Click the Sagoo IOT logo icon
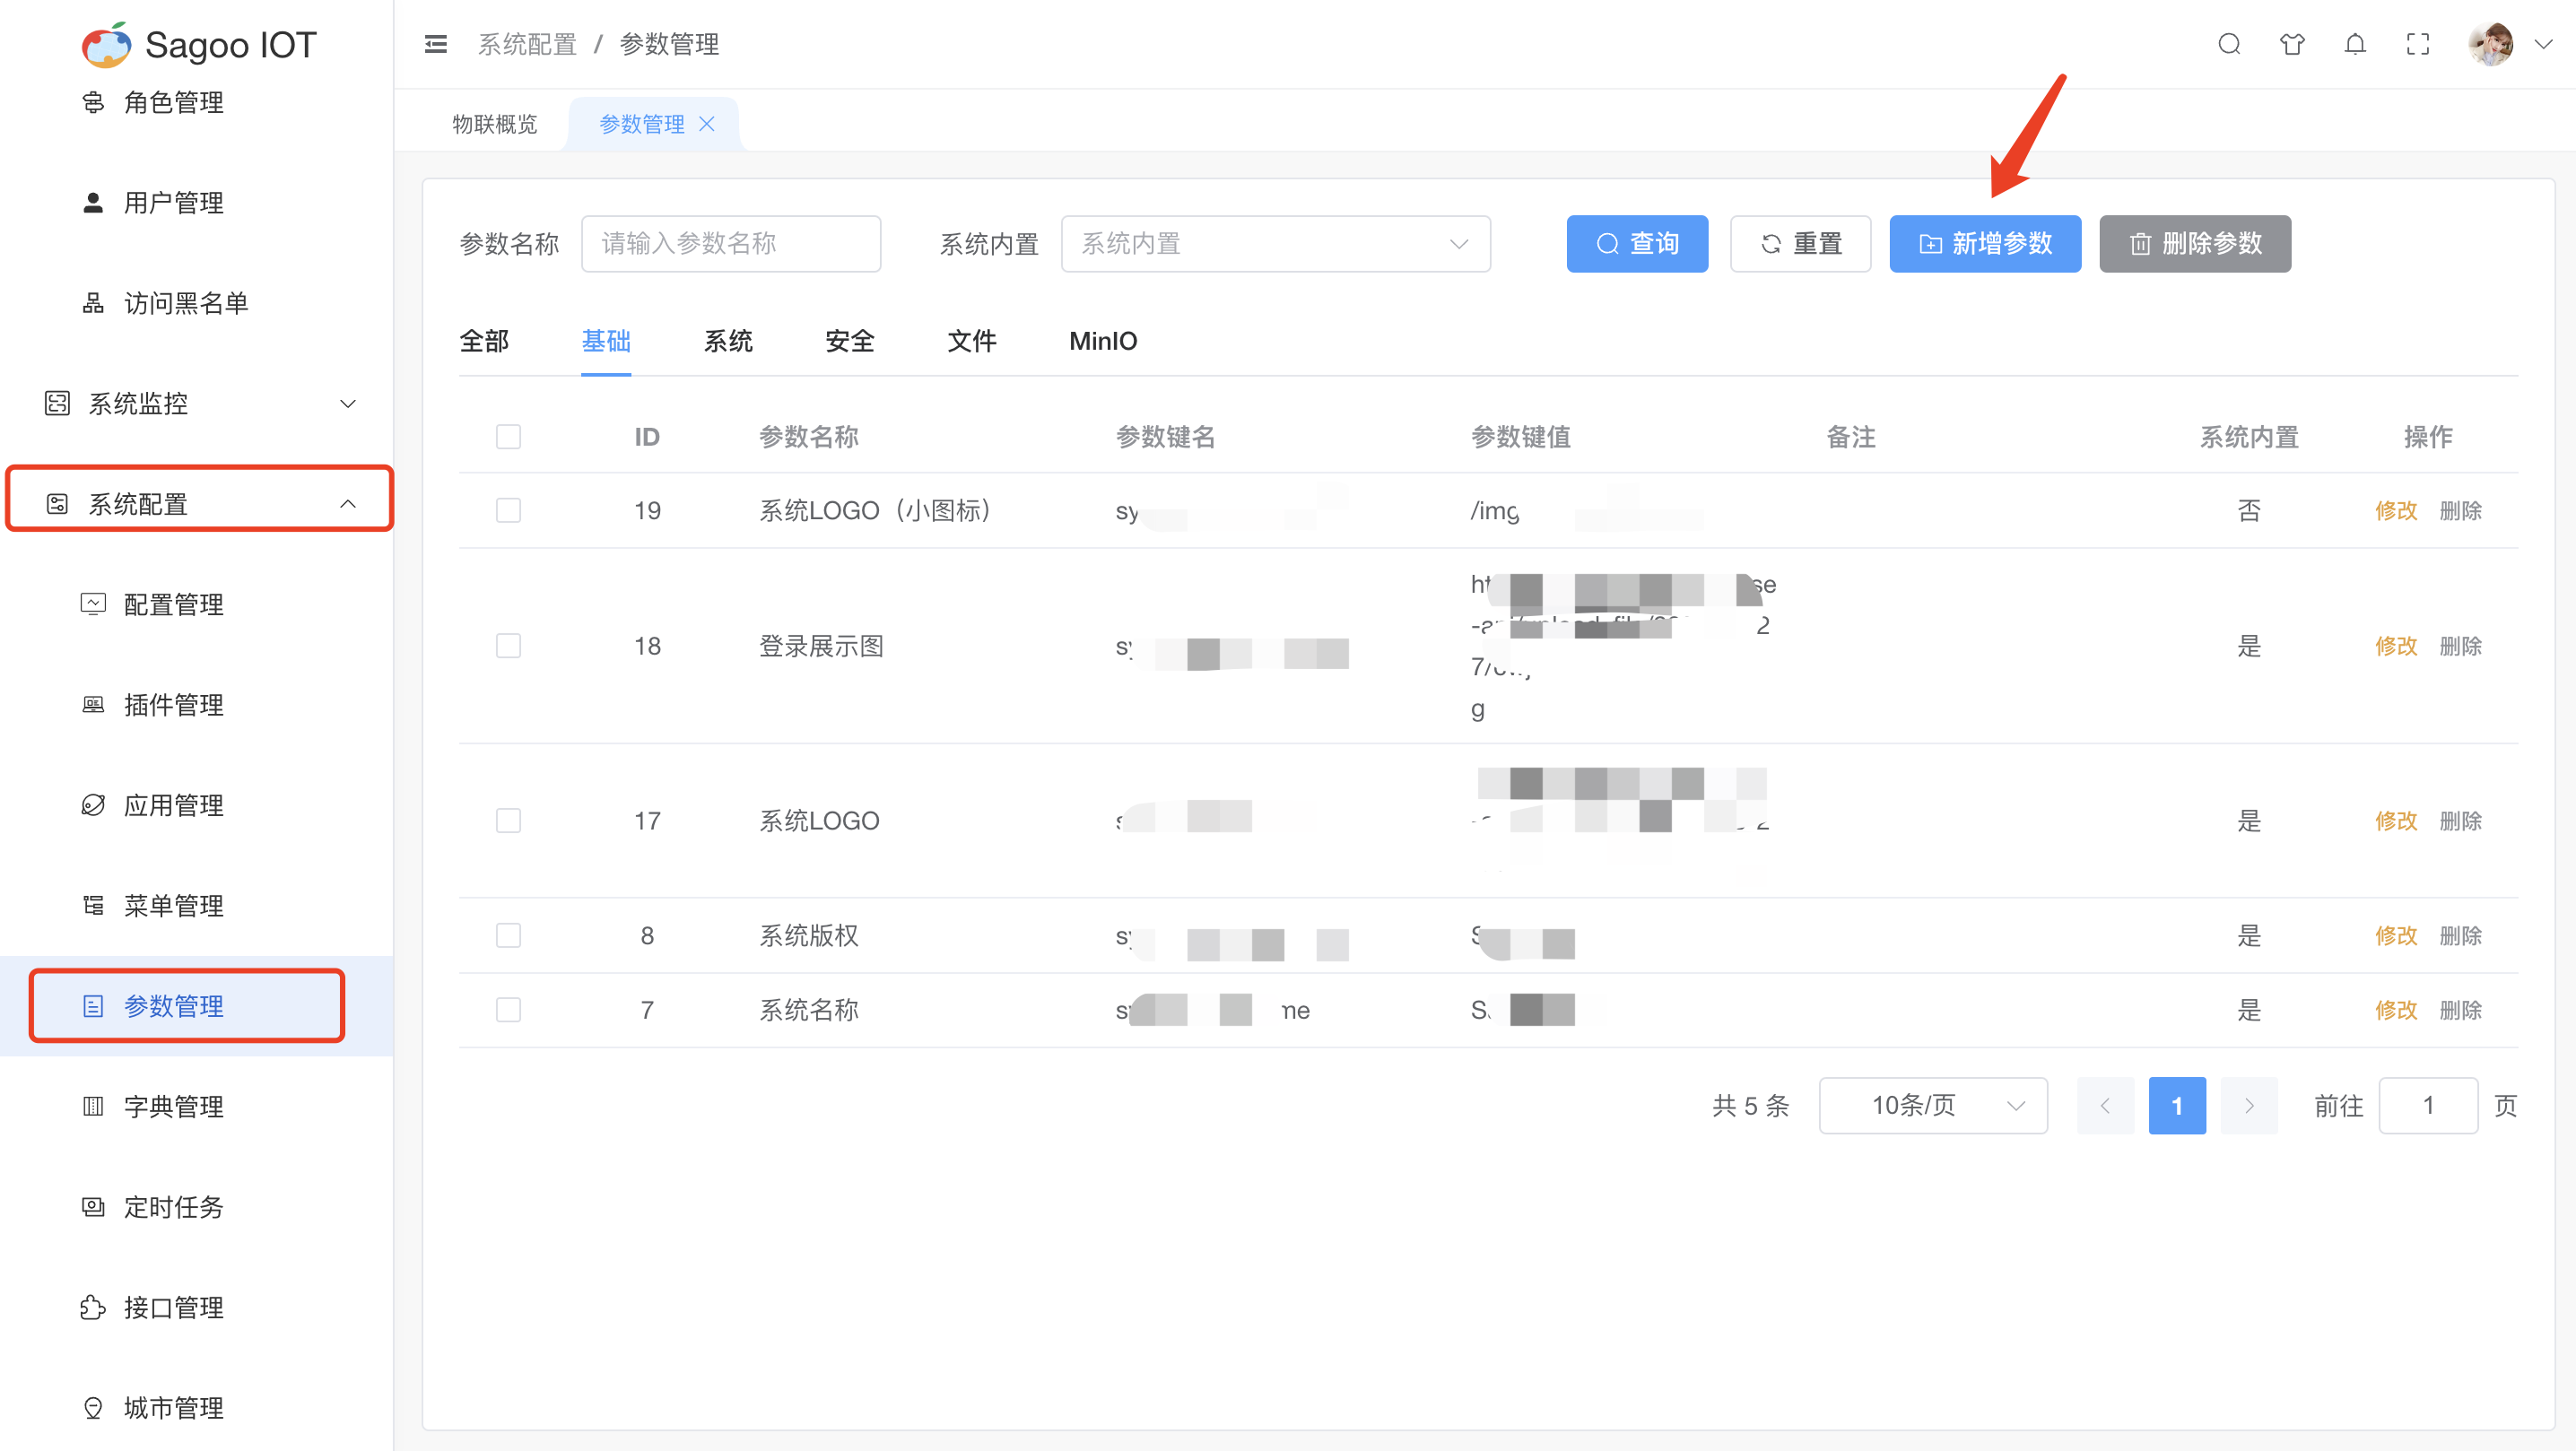 106,45
